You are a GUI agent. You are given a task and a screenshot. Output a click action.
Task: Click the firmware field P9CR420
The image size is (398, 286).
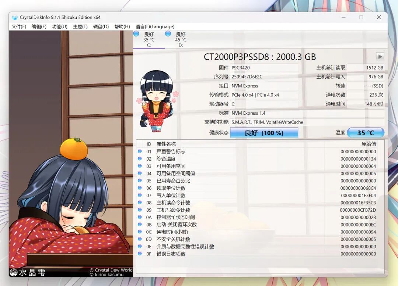264,68
